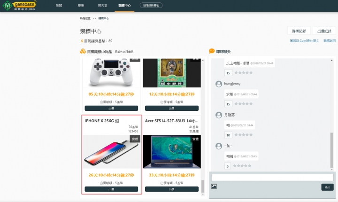
Task: Click the orange dollar coin icon
Action: point(82,41)
